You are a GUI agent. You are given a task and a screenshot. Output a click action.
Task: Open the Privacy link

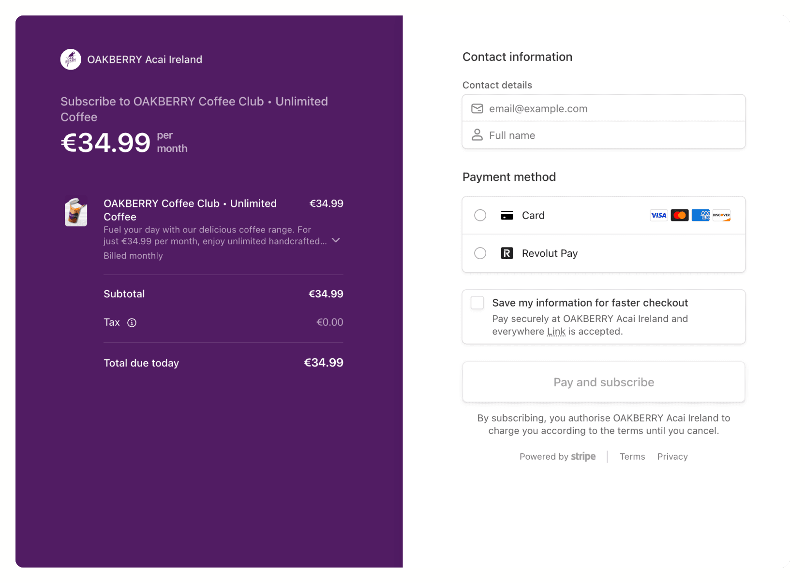point(672,457)
